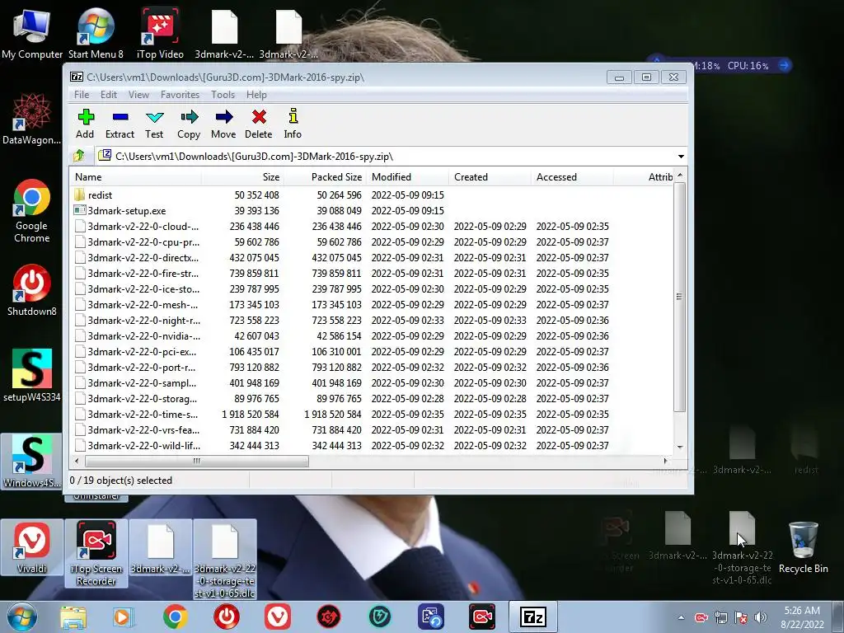Open the Tools menu
This screenshot has height=633, width=844.
coord(223,95)
